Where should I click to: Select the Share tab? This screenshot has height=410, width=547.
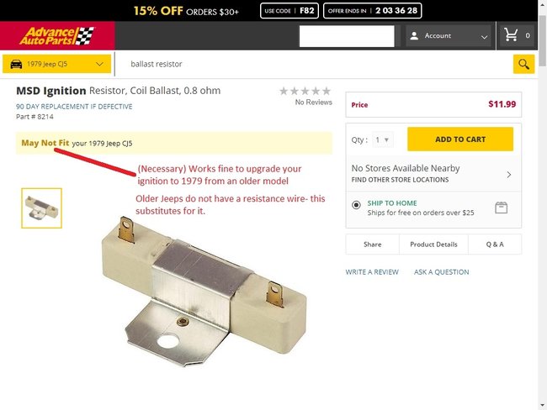click(372, 244)
